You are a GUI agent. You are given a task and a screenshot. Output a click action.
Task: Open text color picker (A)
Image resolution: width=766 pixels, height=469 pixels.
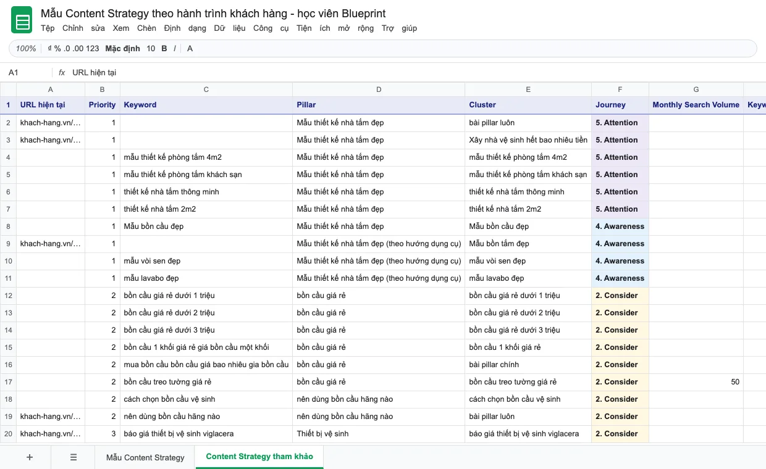click(190, 49)
